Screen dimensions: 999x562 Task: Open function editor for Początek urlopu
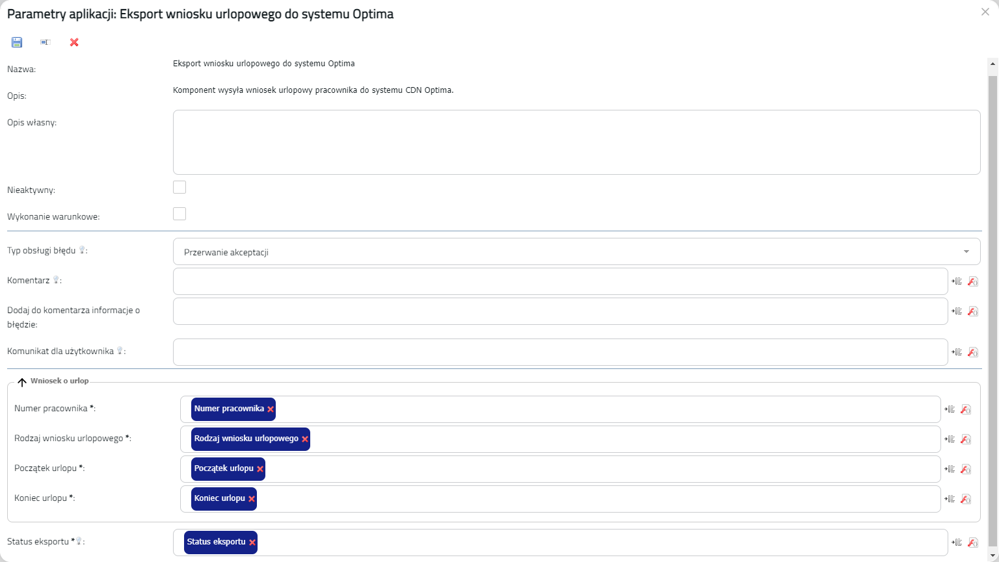pyautogui.click(x=966, y=469)
